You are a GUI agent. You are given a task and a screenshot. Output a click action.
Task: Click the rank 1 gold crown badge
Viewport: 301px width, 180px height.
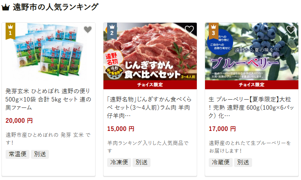click(x=10, y=31)
